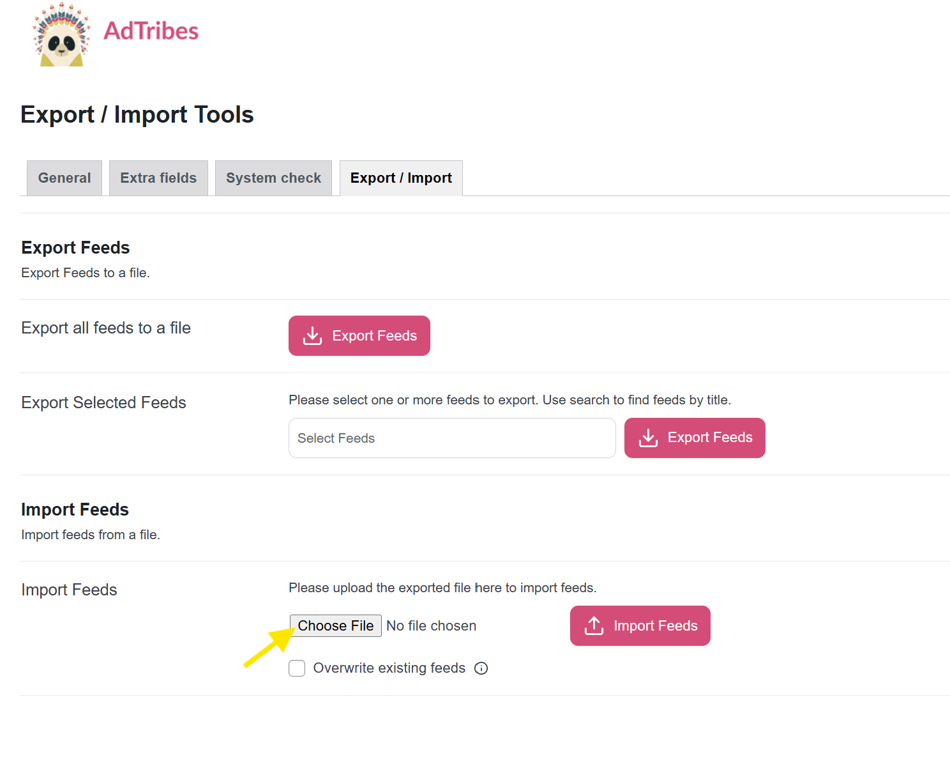Image resolution: width=950 pixels, height=773 pixels.
Task: Click upload arrow icon on Import Feeds button
Action: coord(594,626)
